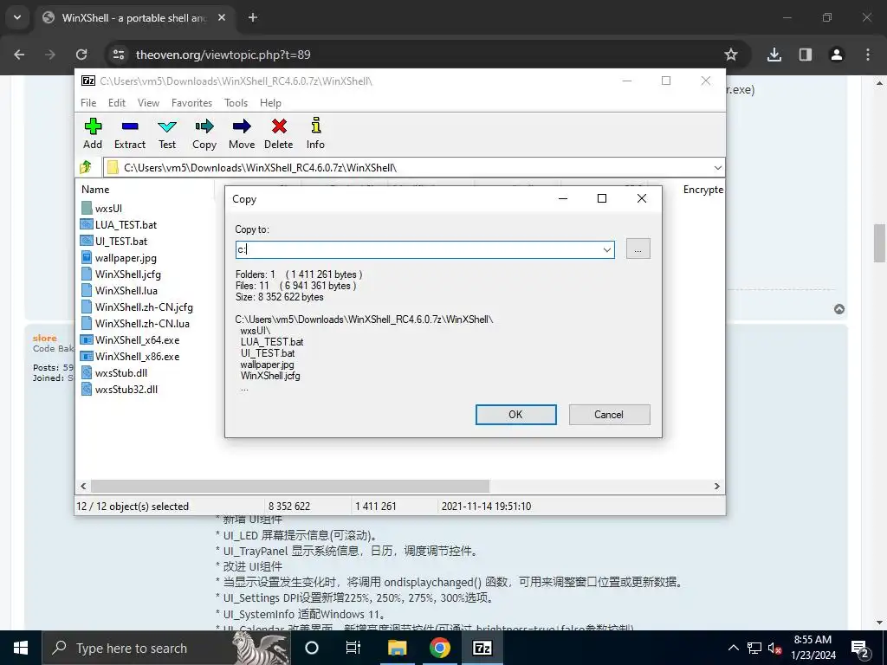
Task: Select the wxsUI folder icon
Action: (86, 208)
